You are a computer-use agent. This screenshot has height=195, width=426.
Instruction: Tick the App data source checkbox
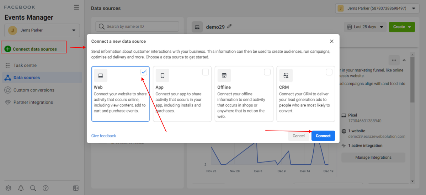tap(206, 72)
